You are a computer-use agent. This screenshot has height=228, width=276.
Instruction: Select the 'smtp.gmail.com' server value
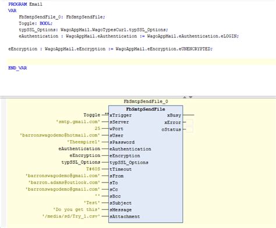[x=78, y=122]
